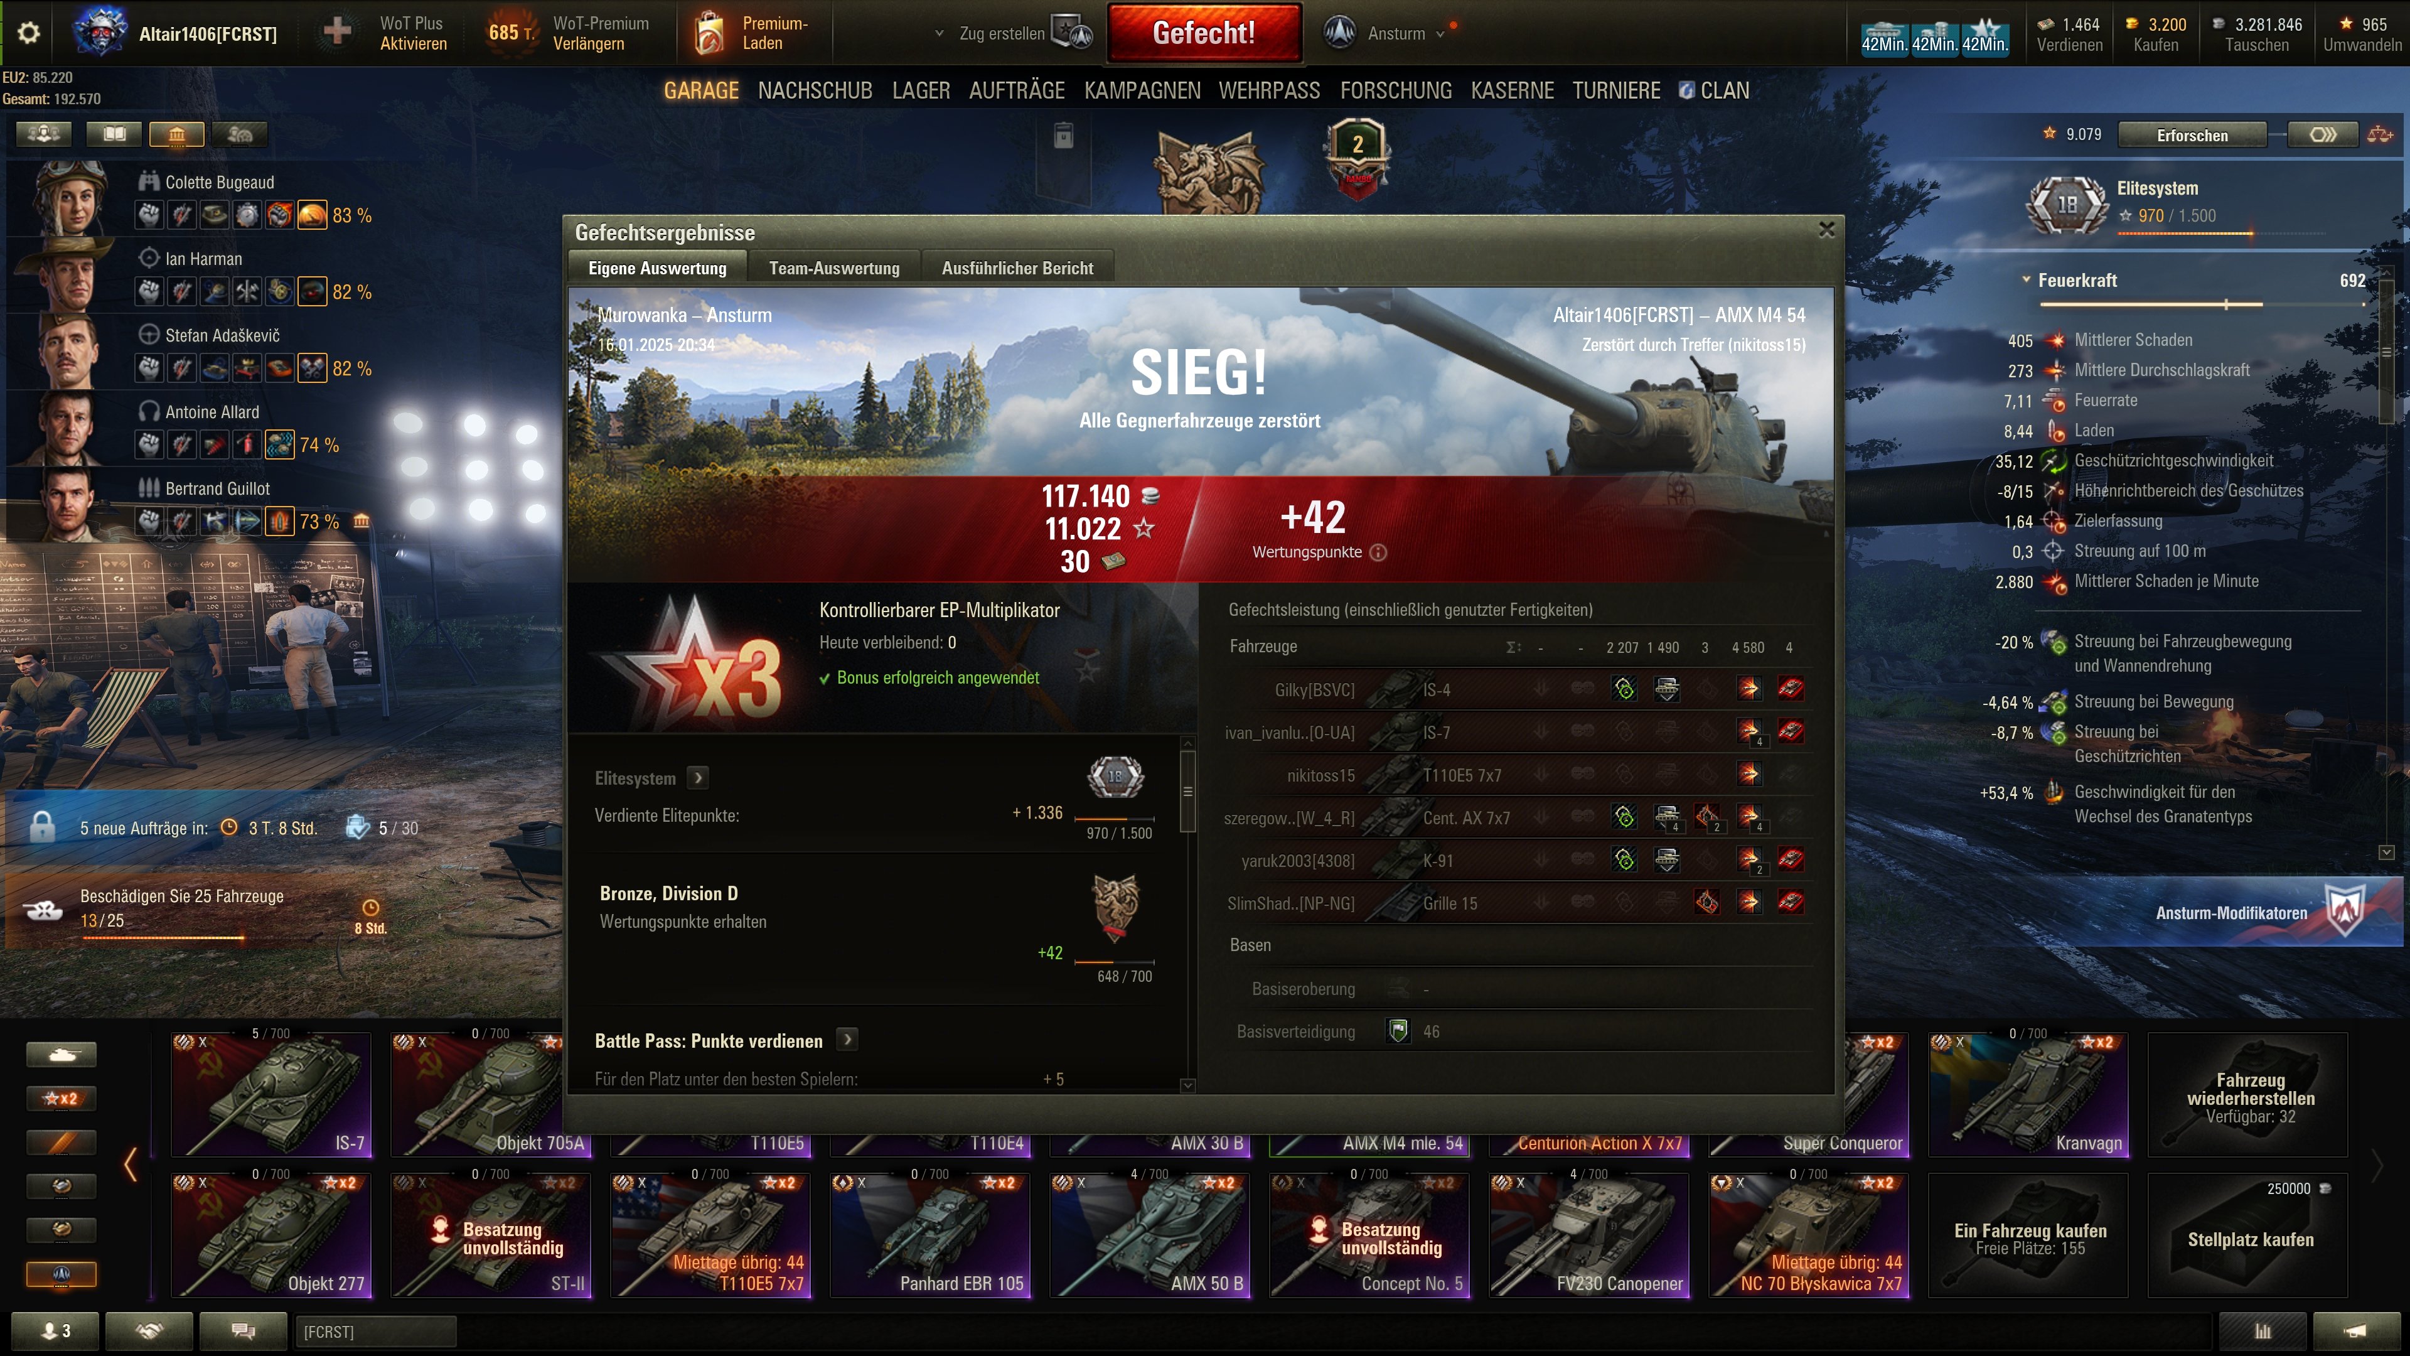2410x1356 pixels.
Task: Click the Erforschen button
Action: coord(2192,135)
